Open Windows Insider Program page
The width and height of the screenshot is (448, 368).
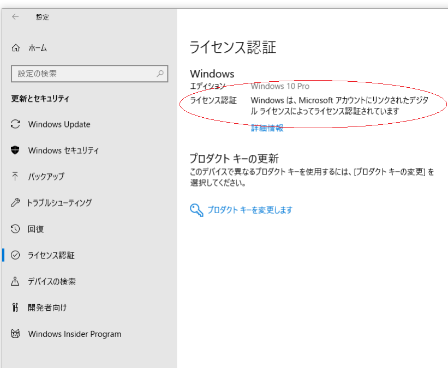coord(75,334)
